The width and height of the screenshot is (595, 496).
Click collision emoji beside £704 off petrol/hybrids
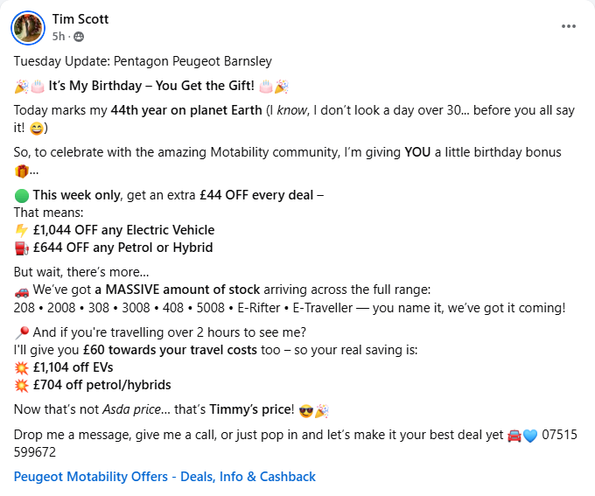click(x=21, y=385)
